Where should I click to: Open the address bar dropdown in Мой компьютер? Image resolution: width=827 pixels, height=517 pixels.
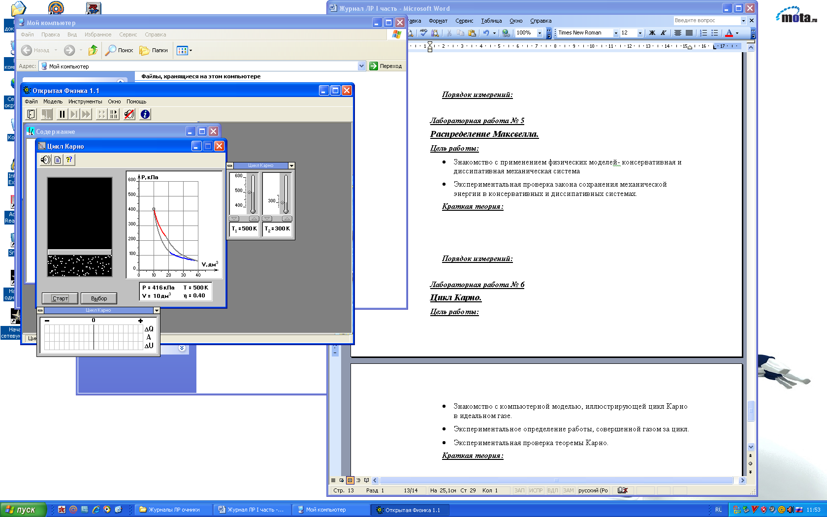[361, 66]
